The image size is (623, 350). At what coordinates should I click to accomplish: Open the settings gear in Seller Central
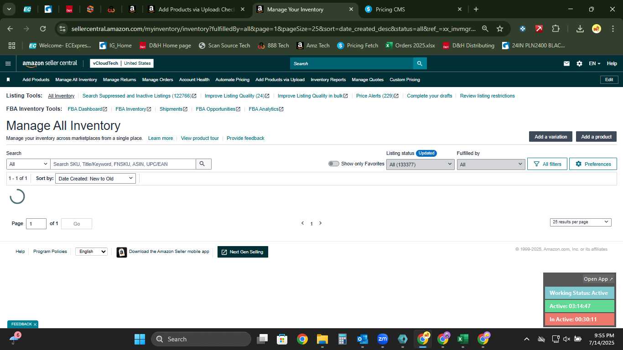[x=579, y=63]
